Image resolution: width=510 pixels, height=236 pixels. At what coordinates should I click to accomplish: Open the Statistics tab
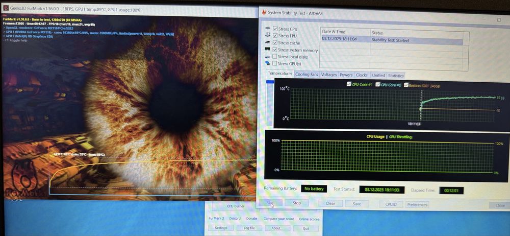[396, 76]
